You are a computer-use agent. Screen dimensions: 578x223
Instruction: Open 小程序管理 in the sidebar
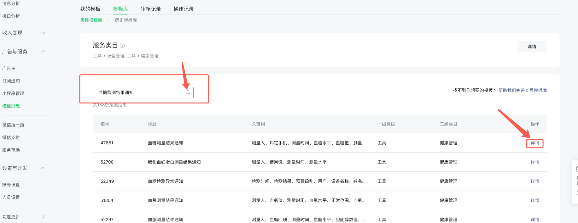[x=13, y=93]
